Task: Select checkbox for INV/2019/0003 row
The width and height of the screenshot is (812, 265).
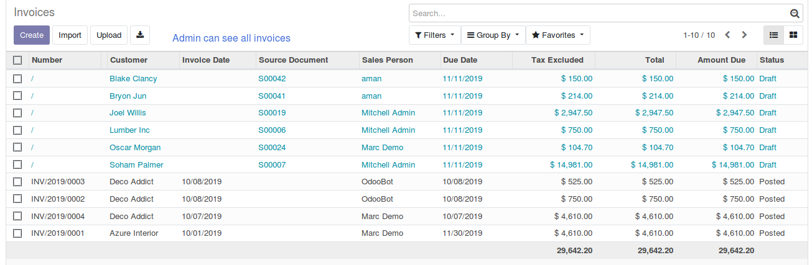Action: pyautogui.click(x=17, y=182)
